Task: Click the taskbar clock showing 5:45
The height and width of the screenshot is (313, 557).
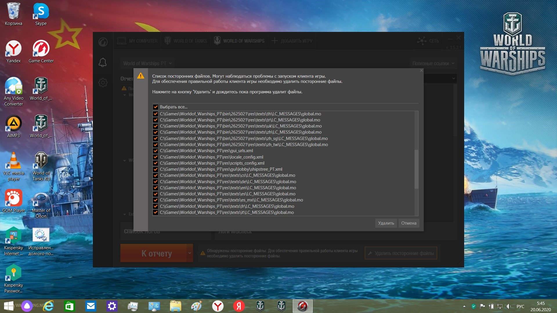Action: (x=540, y=306)
